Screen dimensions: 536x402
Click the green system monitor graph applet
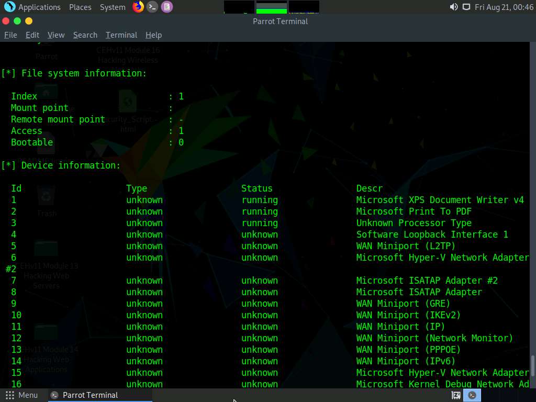point(272,7)
